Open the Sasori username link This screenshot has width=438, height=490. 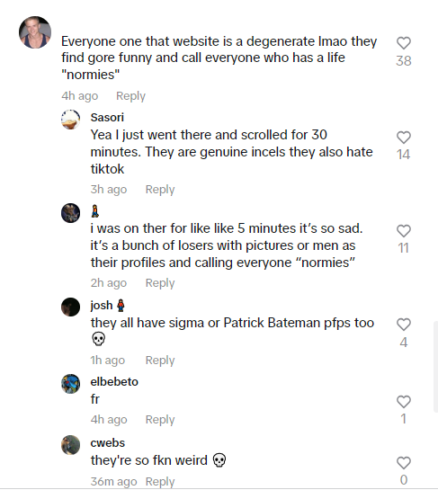tap(107, 118)
